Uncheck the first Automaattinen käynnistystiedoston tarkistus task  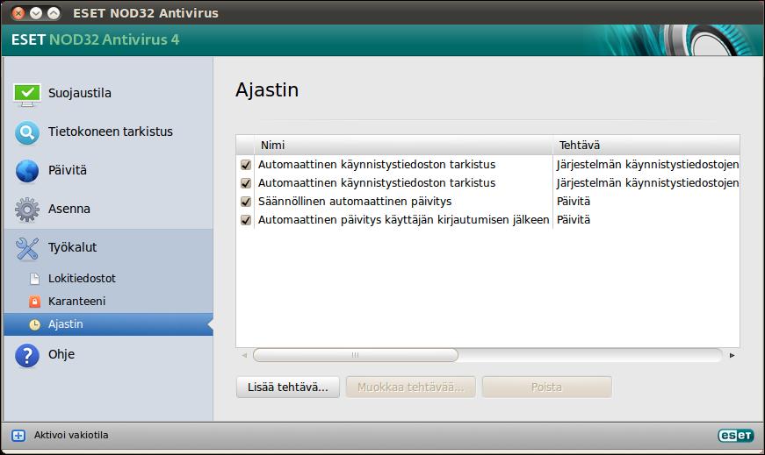click(246, 165)
